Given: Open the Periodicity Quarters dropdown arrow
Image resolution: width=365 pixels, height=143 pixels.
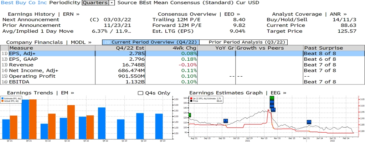Looking at the screenshot, I should coord(112,3).
